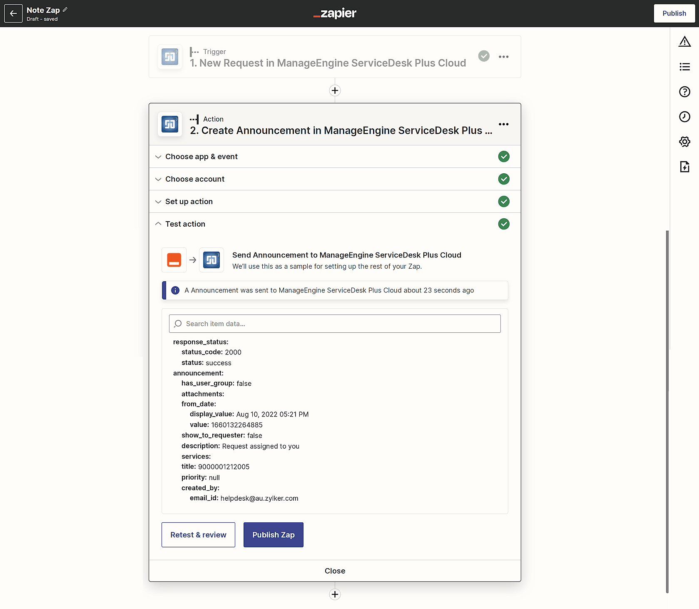Click the back arrow button
699x609 pixels.
pyautogui.click(x=13, y=13)
